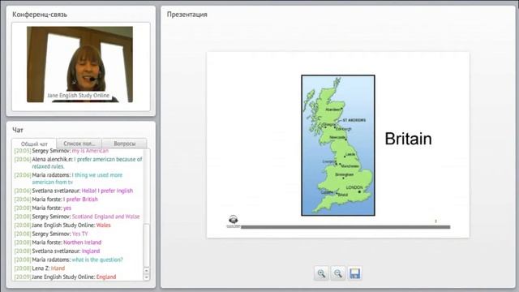Click the Чат panel title
This screenshot has width=519, height=292.
pyautogui.click(x=18, y=130)
